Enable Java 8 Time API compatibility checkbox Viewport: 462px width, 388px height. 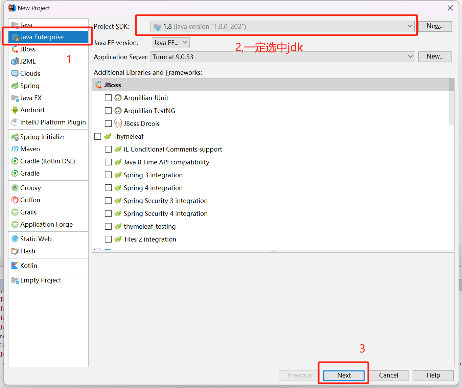coord(108,162)
